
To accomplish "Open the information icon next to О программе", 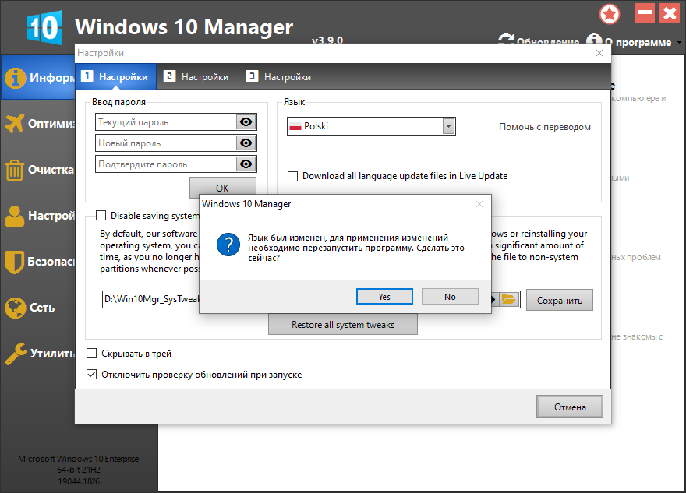I will coord(594,40).
